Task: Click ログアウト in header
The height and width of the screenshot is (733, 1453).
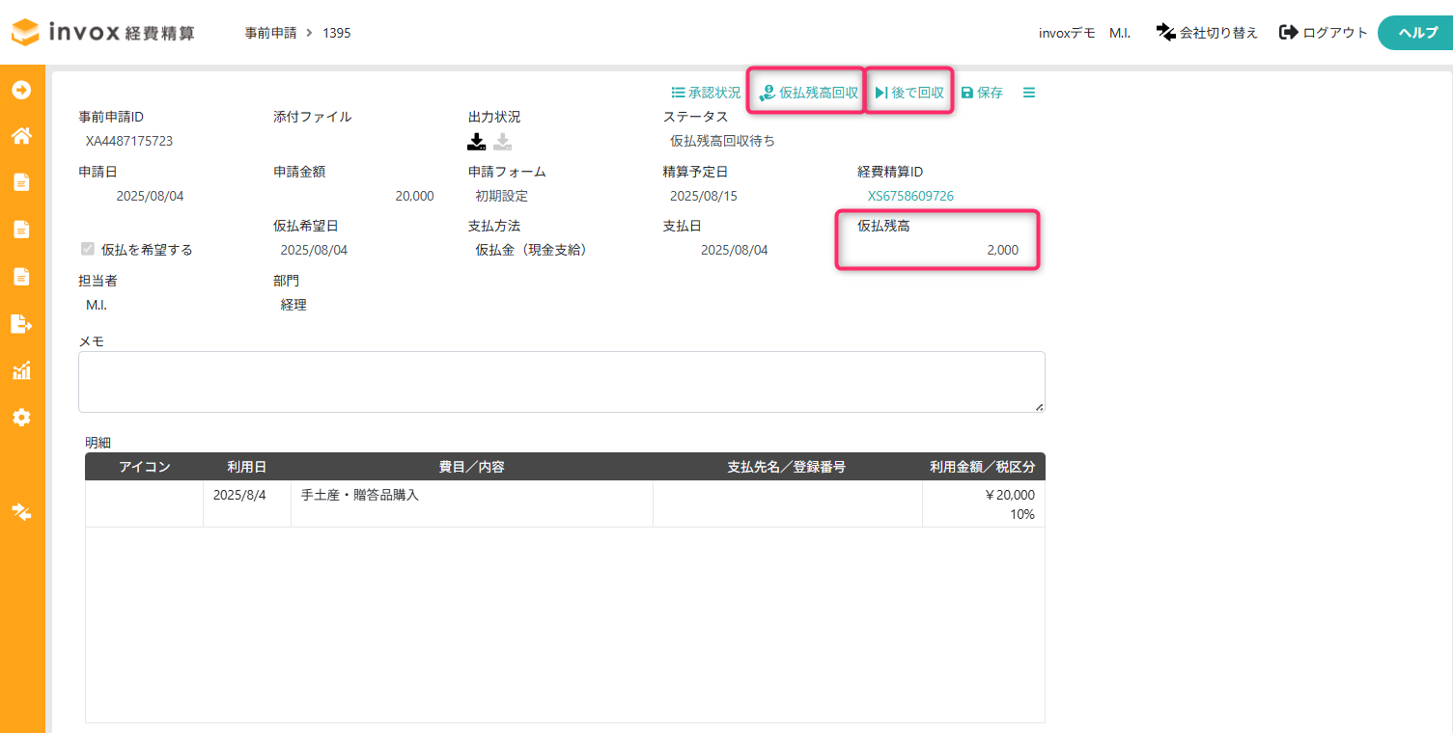Action: point(1324,33)
